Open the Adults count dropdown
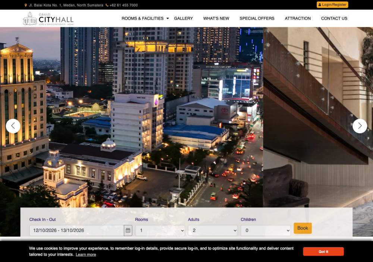 [213, 230]
